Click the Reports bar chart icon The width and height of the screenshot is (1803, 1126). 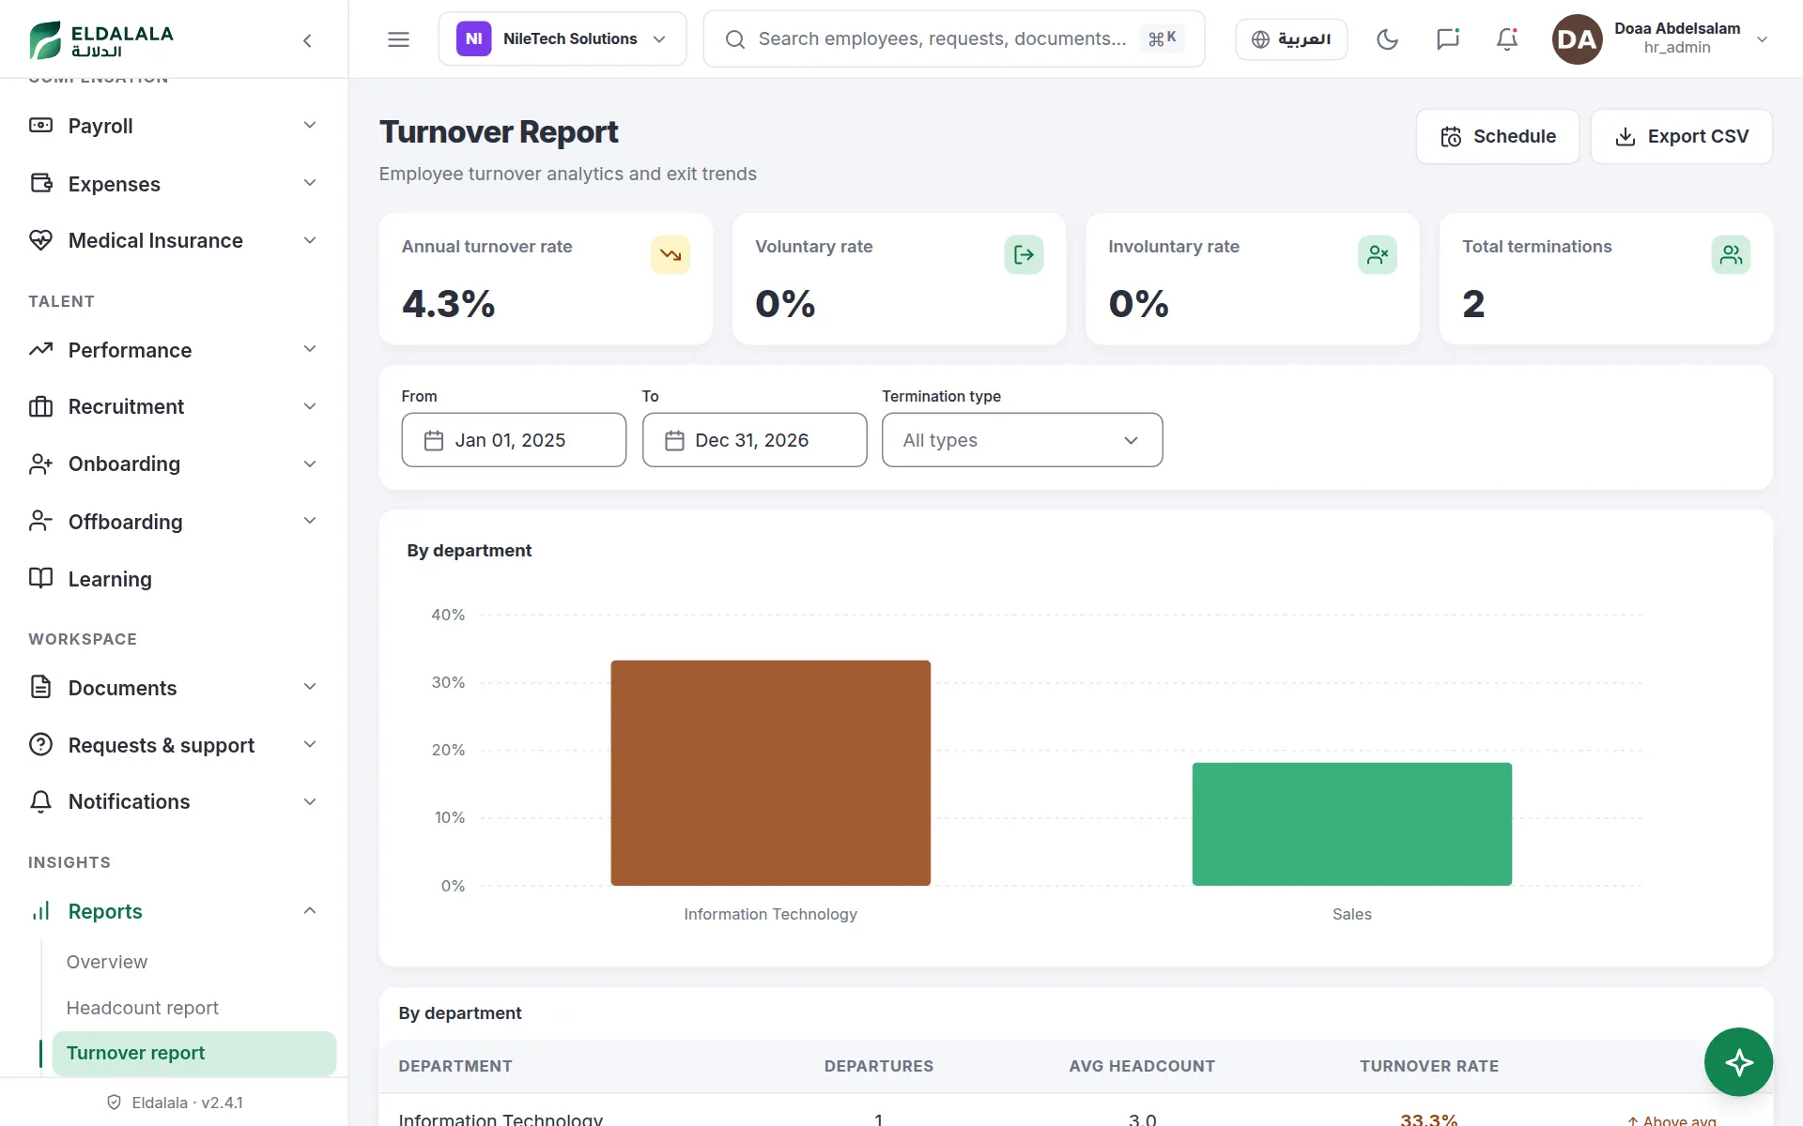pyautogui.click(x=40, y=911)
